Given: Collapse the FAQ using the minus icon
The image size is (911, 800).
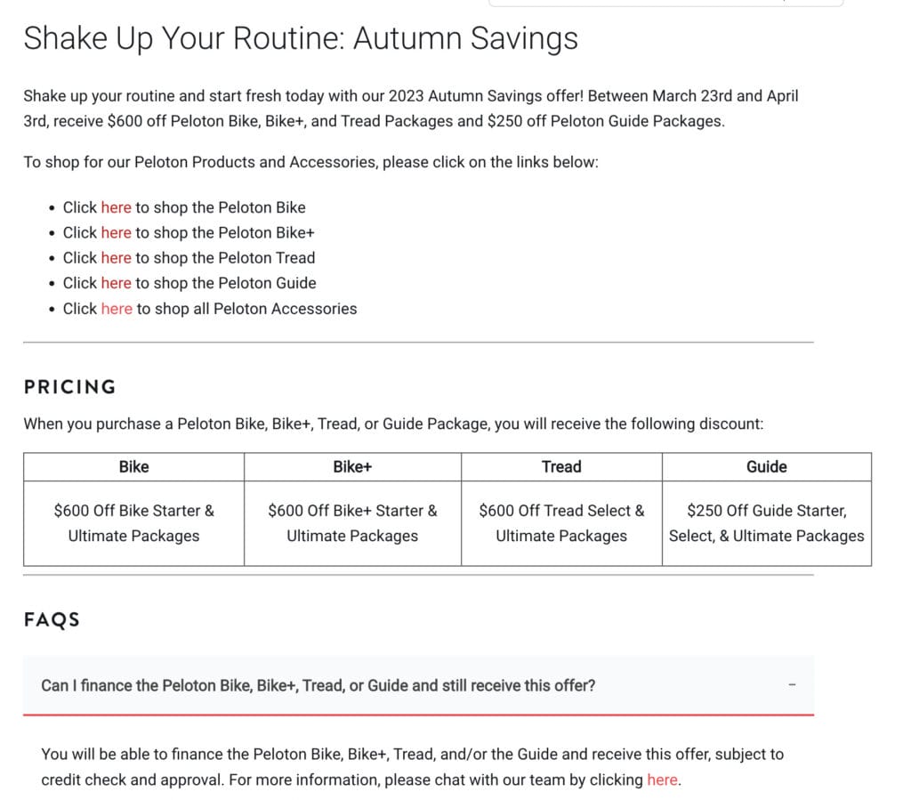Looking at the screenshot, I should (792, 685).
